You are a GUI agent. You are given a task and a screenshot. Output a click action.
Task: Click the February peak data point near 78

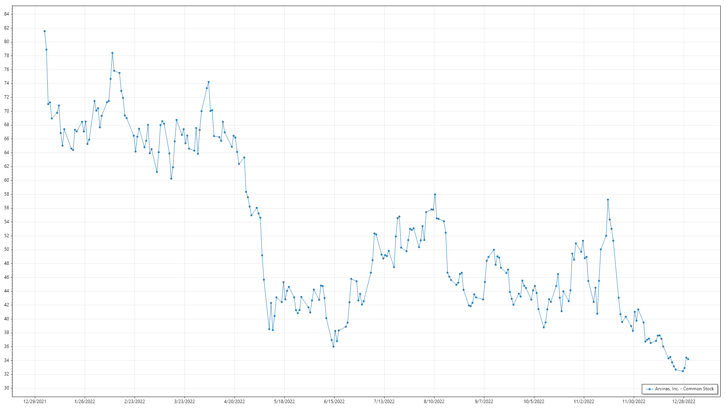pyautogui.click(x=112, y=53)
